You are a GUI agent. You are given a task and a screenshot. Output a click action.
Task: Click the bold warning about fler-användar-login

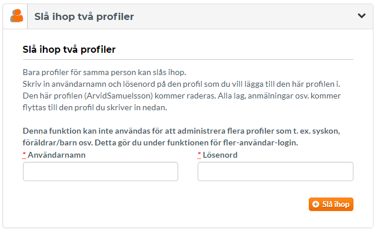[182, 137]
